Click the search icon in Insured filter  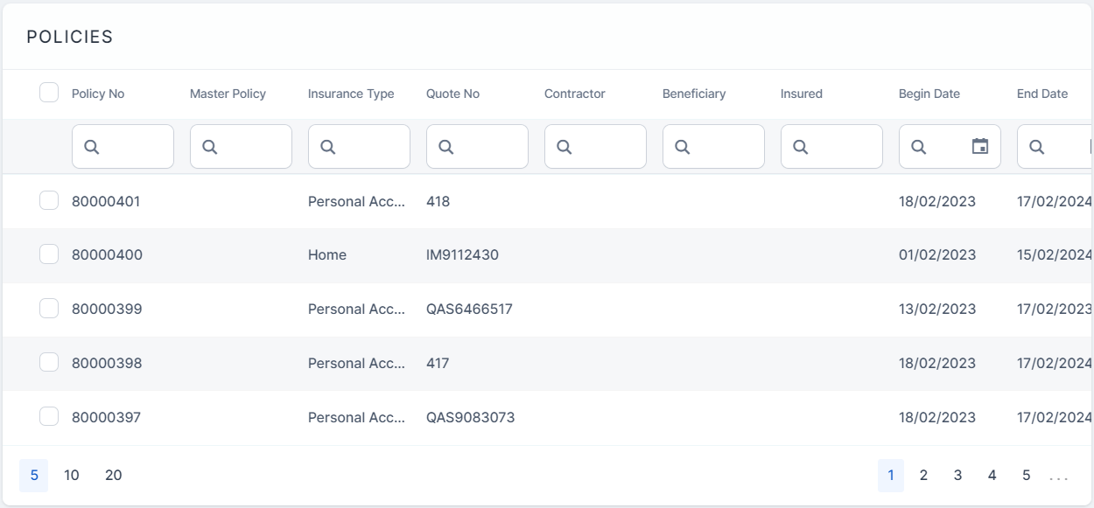(801, 147)
